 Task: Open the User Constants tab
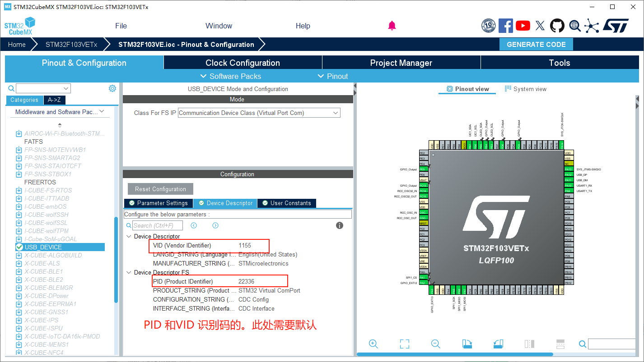pyautogui.click(x=286, y=203)
